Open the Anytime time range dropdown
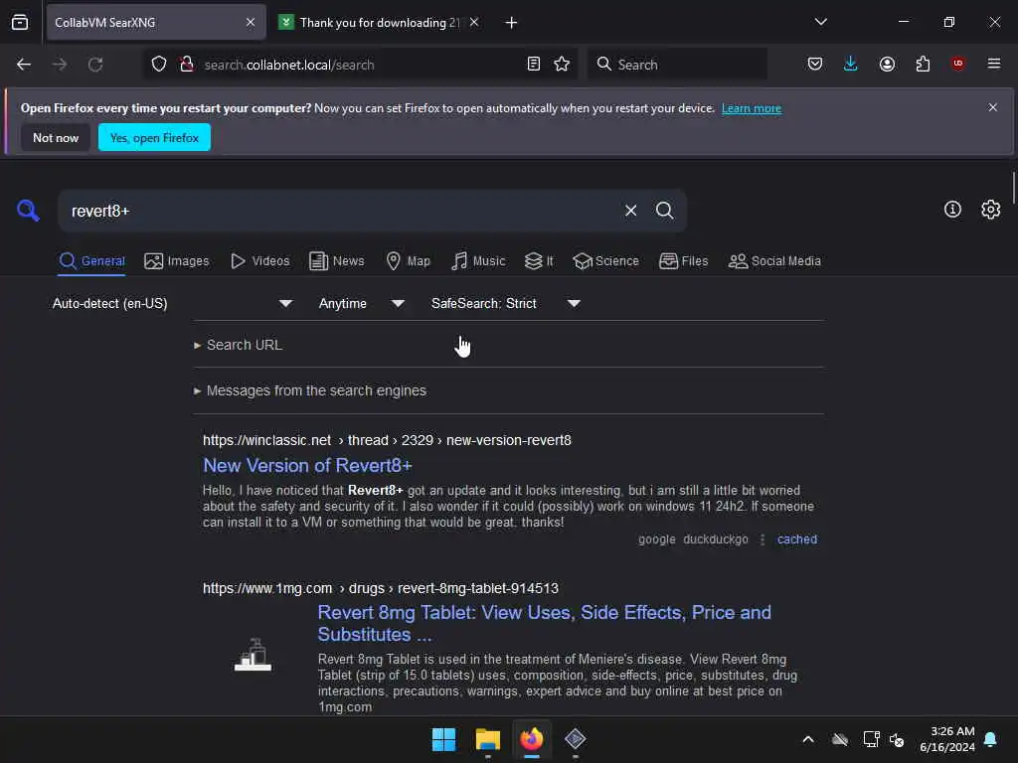1018x763 pixels. pyautogui.click(x=361, y=304)
